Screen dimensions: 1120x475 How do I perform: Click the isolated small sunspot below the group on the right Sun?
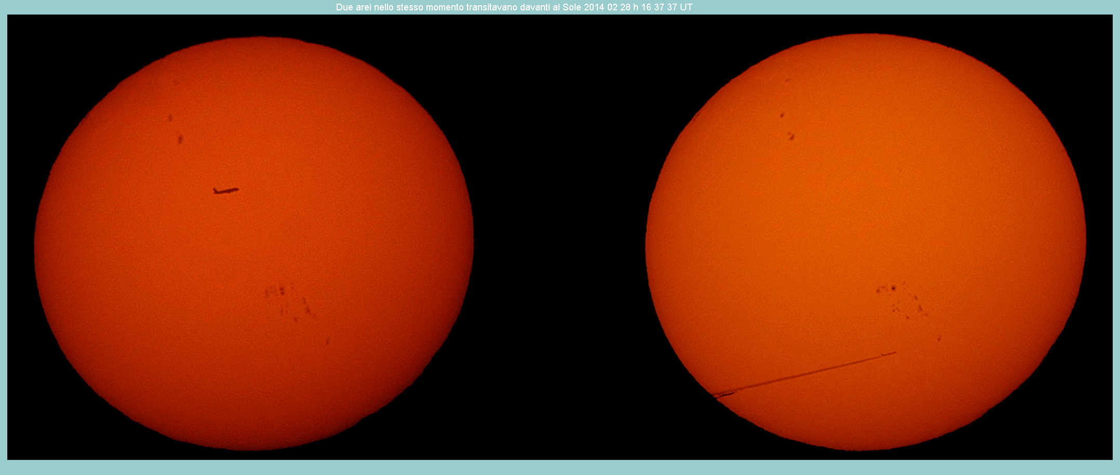pyautogui.click(x=939, y=338)
